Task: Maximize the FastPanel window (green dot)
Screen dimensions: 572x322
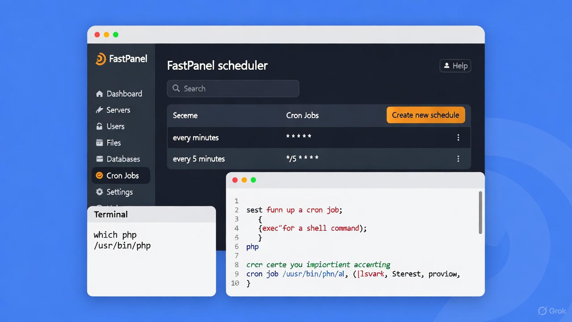Action: pyautogui.click(x=115, y=34)
